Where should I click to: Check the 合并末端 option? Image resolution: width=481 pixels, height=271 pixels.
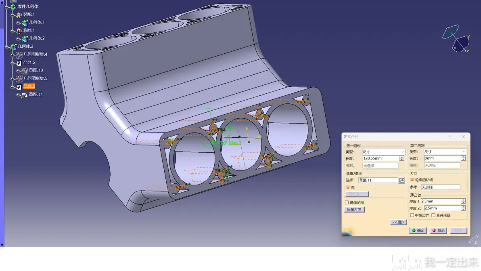(433, 215)
